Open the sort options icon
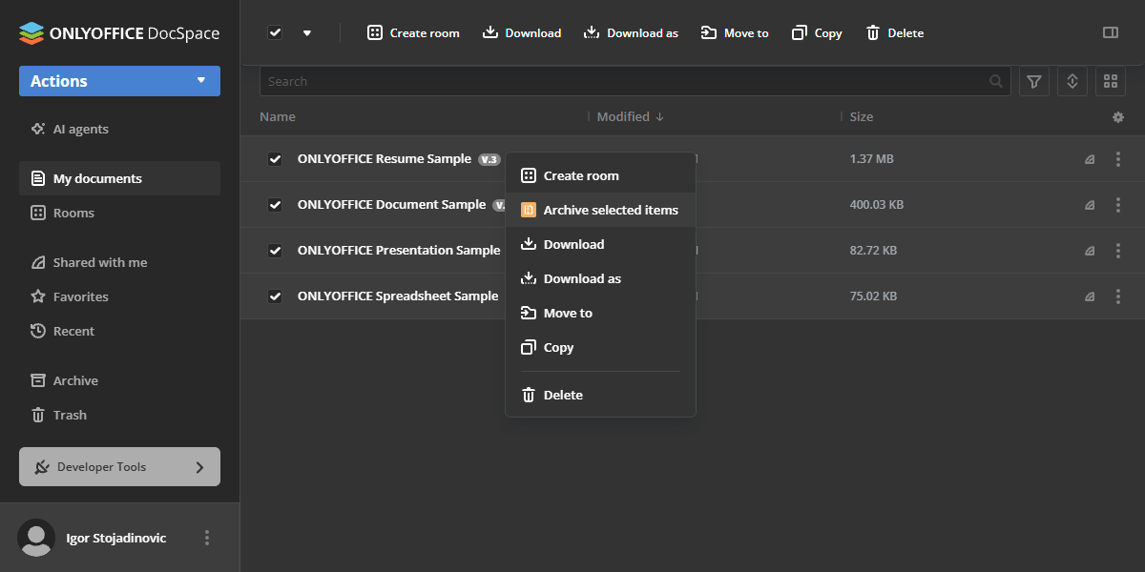 tap(1072, 81)
